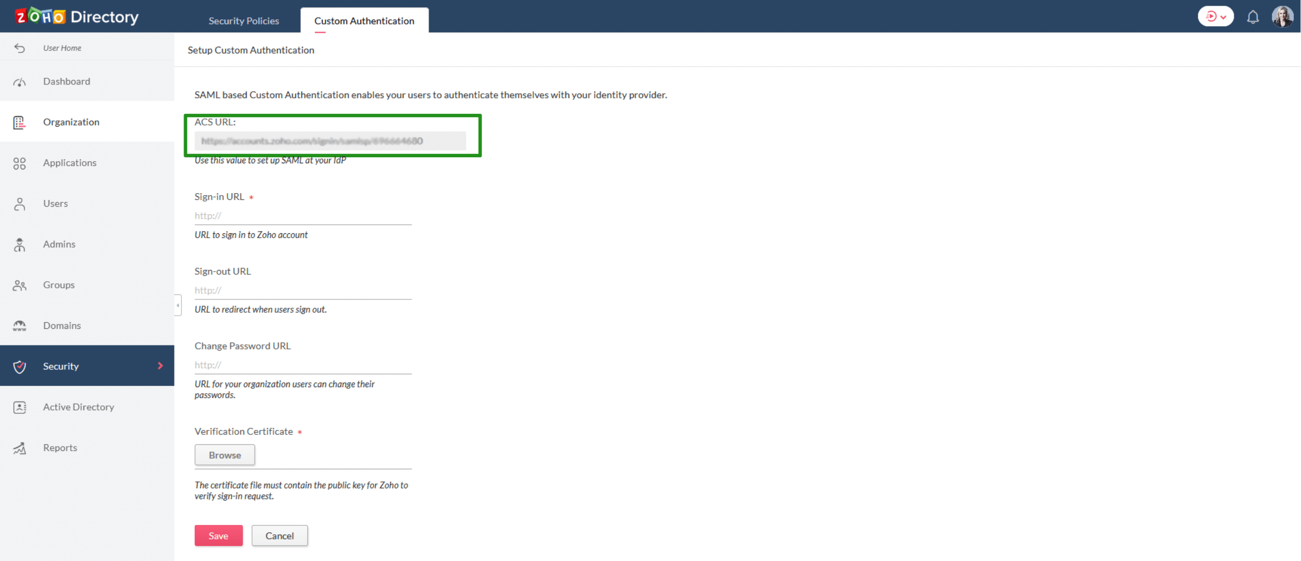This screenshot has width=1301, height=561.
Task: Select the Organization sidebar icon
Action: 19,122
